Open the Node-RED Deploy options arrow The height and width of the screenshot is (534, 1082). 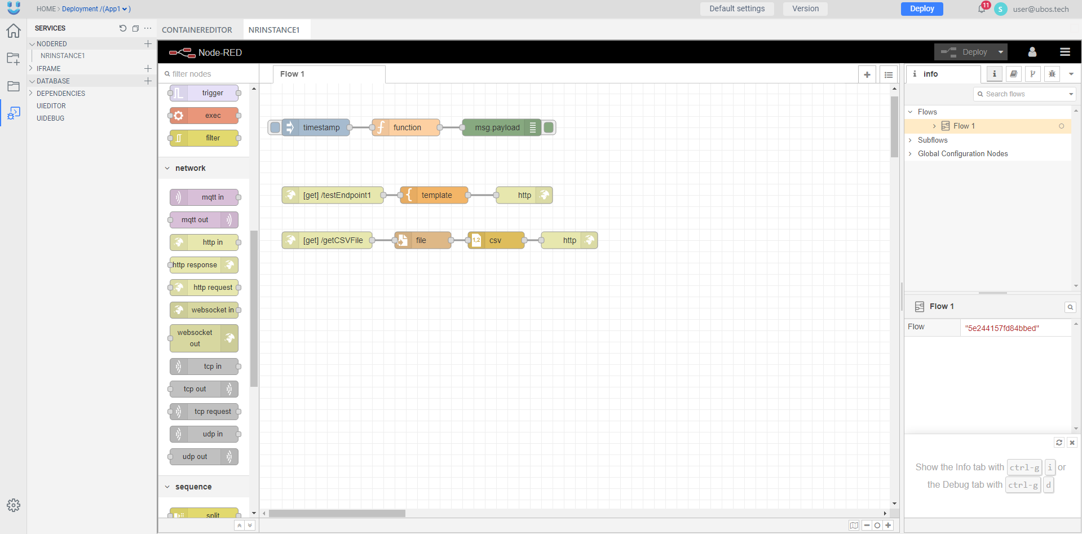click(x=1001, y=52)
